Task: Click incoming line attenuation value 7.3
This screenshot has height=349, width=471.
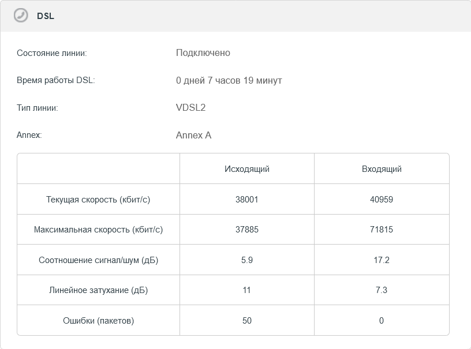Action: pos(382,290)
